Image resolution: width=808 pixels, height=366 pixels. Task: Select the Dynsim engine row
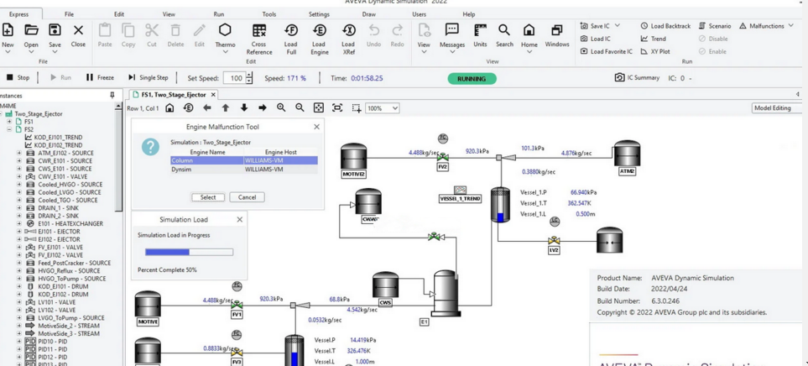244,169
